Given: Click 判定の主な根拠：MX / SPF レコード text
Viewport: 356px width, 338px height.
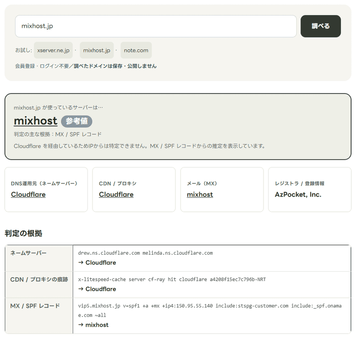Looking at the screenshot, I should click(58, 134).
